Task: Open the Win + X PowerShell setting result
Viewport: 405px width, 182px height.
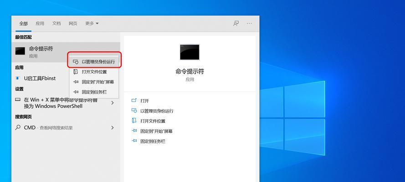Action: point(66,103)
